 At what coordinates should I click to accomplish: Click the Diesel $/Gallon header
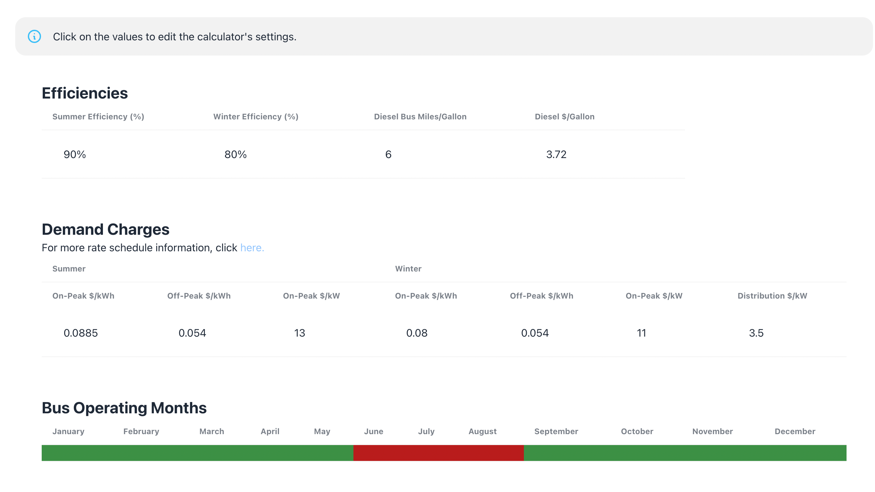click(565, 117)
